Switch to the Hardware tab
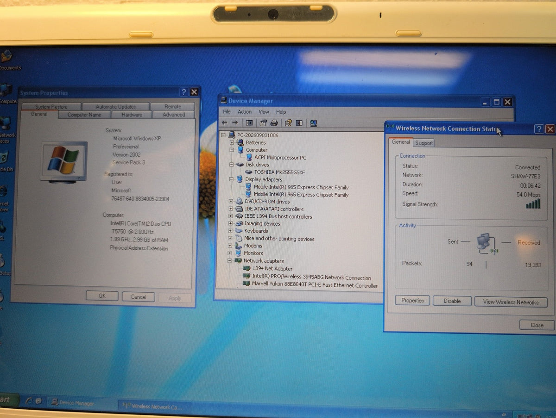This screenshot has height=418, width=556. (x=132, y=115)
